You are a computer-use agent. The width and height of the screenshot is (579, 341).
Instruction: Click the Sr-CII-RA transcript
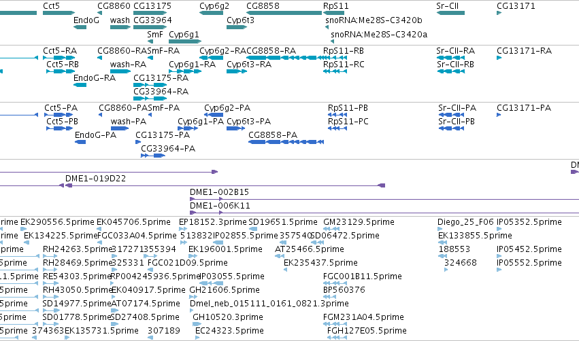[x=450, y=58]
